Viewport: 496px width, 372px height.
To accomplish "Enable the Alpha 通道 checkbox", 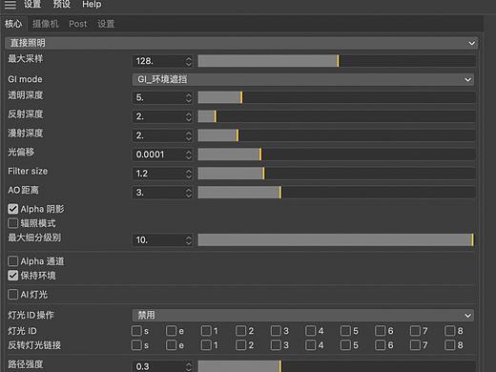I will coord(12,261).
